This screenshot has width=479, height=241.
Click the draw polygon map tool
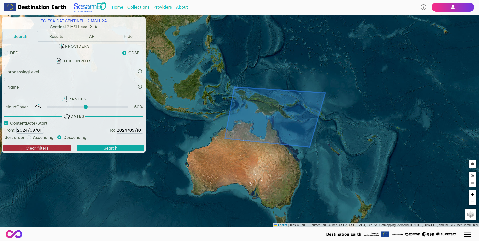472,164
